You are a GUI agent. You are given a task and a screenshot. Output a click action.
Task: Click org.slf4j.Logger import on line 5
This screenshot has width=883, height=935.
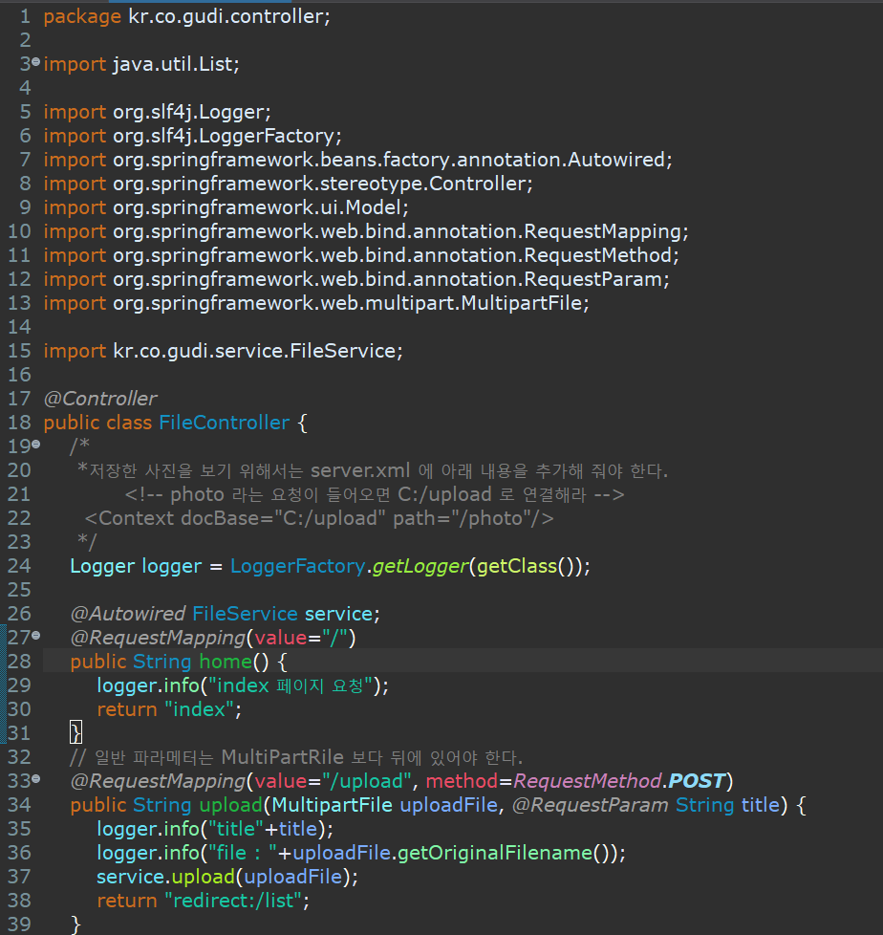[x=189, y=112]
